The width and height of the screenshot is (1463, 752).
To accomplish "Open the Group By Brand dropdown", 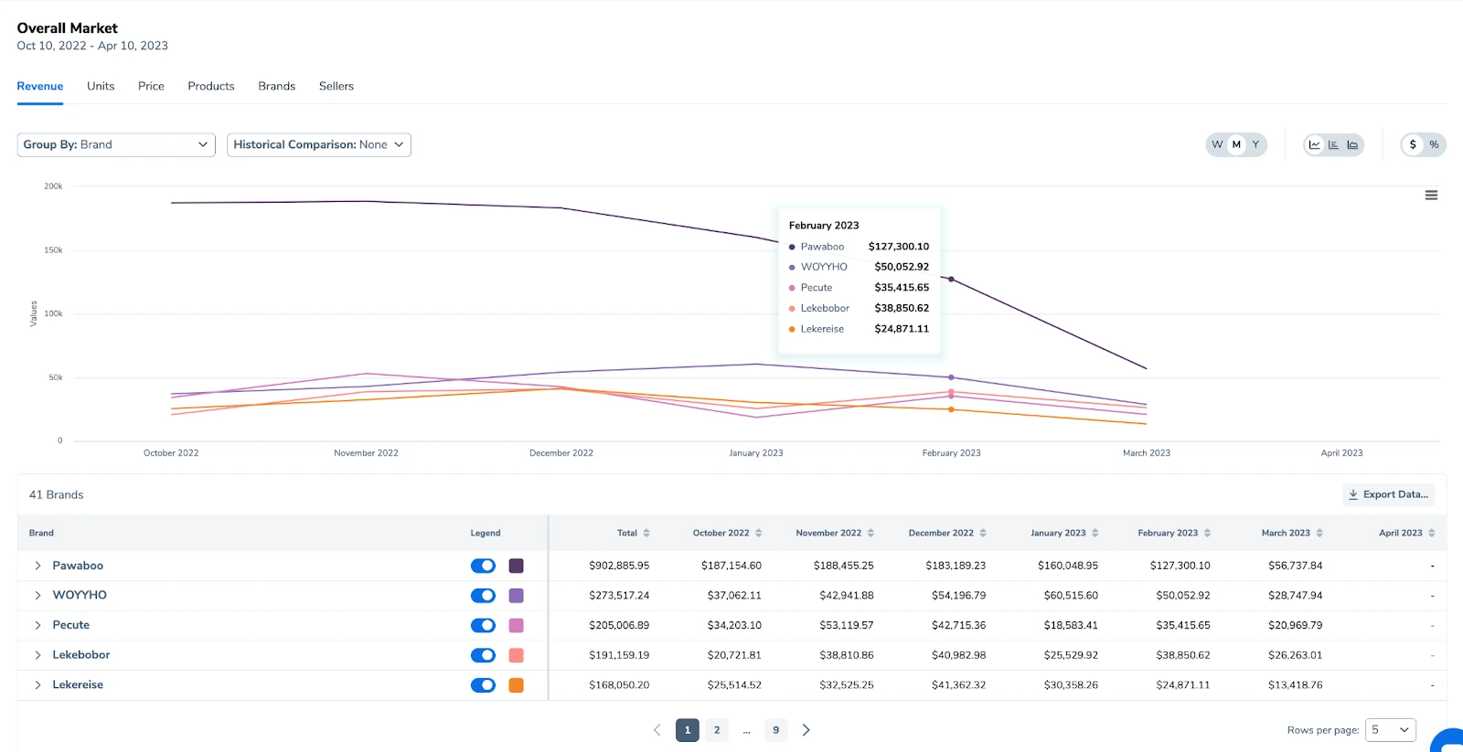I will coord(116,144).
